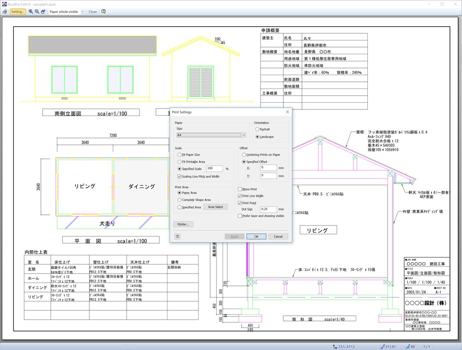Click the RootPro CAD icon in the title bar
The width and height of the screenshot is (462, 350).
(4, 4)
